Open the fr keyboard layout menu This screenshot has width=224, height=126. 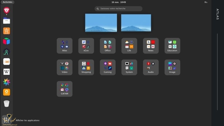tap(206, 2)
